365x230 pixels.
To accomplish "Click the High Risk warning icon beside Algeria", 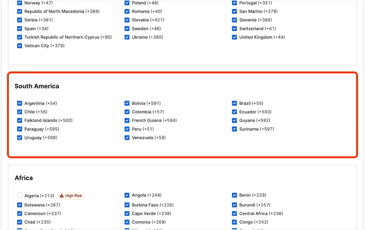I will [62, 196].
